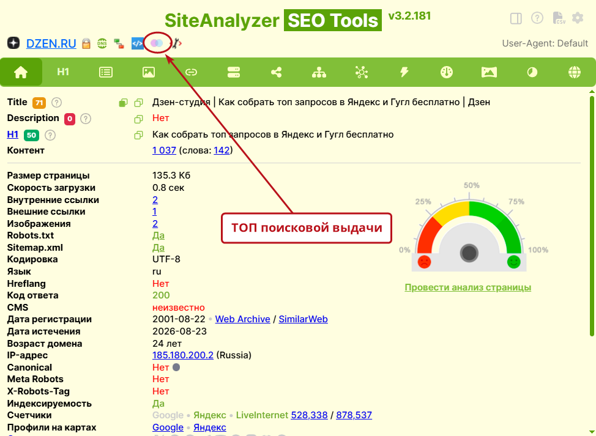Click the redirect chain network icon
Screen dimensions: 596x436
pos(119,44)
